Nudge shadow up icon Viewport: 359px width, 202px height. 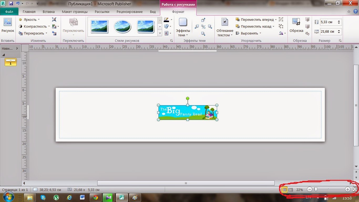coord(203,20)
